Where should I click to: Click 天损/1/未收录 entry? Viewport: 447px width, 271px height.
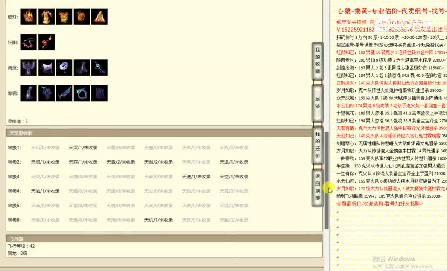[45, 162]
